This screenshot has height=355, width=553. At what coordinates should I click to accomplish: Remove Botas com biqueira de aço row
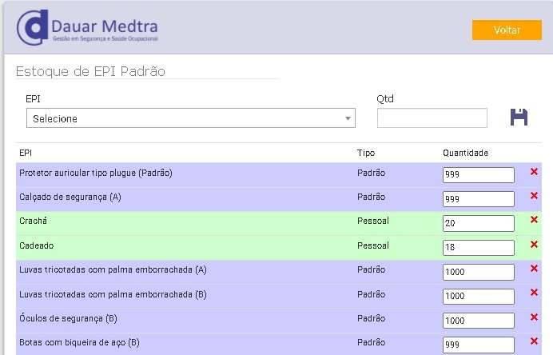pyautogui.click(x=534, y=341)
